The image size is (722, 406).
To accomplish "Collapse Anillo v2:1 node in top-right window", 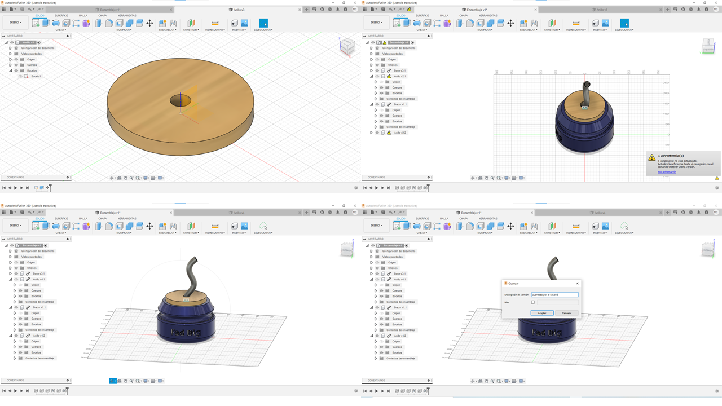I will 371,76.
